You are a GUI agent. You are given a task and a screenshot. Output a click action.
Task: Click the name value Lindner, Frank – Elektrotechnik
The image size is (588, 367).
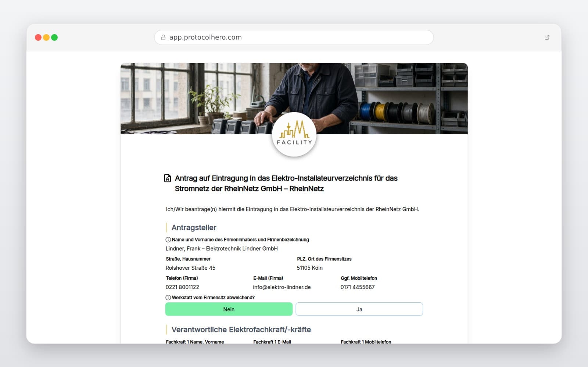point(222,248)
